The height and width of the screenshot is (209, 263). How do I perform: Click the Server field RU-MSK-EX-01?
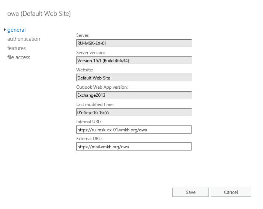click(134, 43)
